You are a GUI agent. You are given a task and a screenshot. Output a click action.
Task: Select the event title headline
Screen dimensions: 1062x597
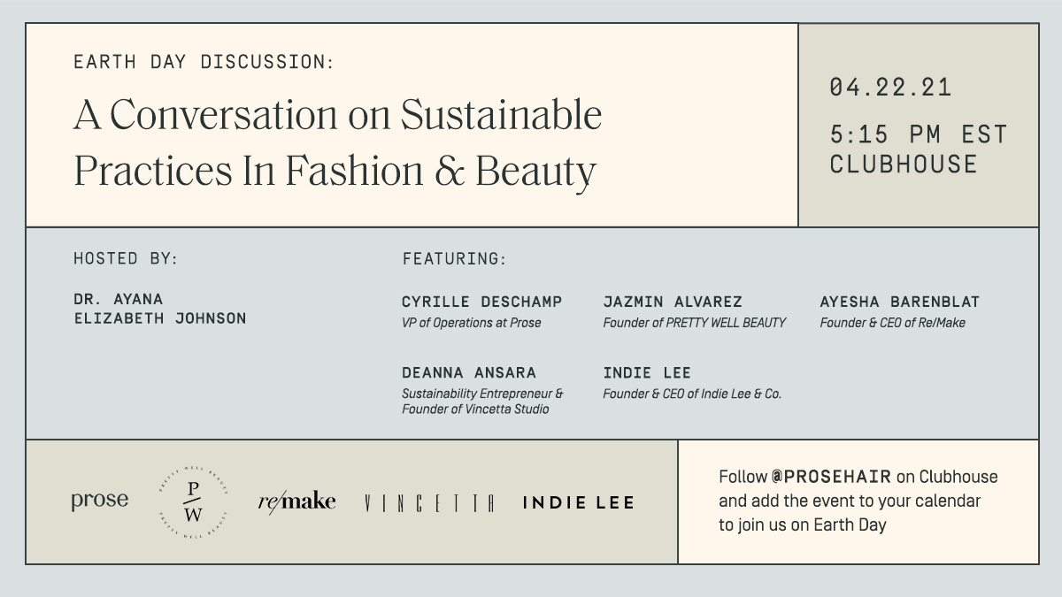[x=337, y=143]
